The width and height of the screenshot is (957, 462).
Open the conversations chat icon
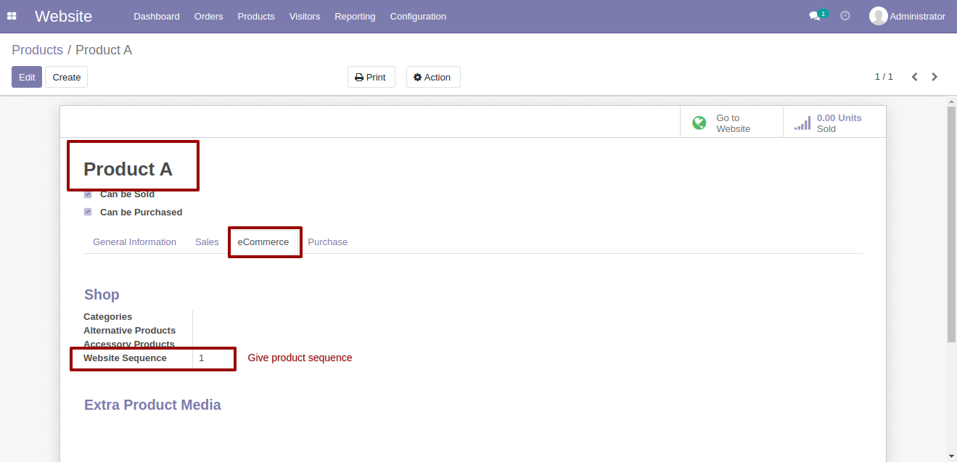(815, 16)
